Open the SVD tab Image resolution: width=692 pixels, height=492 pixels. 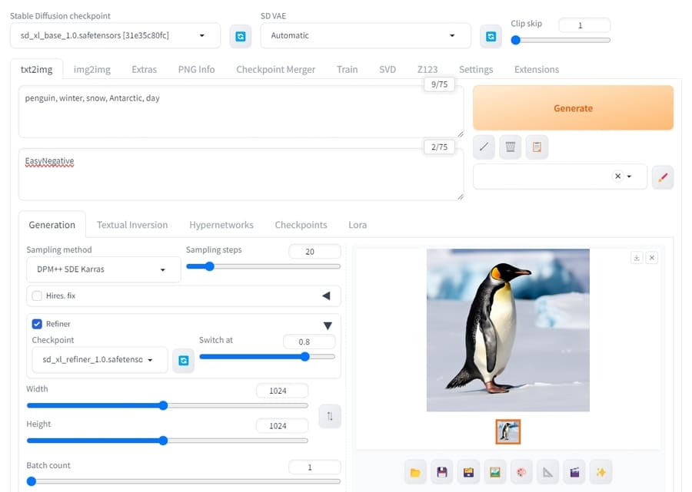(x=388, y=70)
